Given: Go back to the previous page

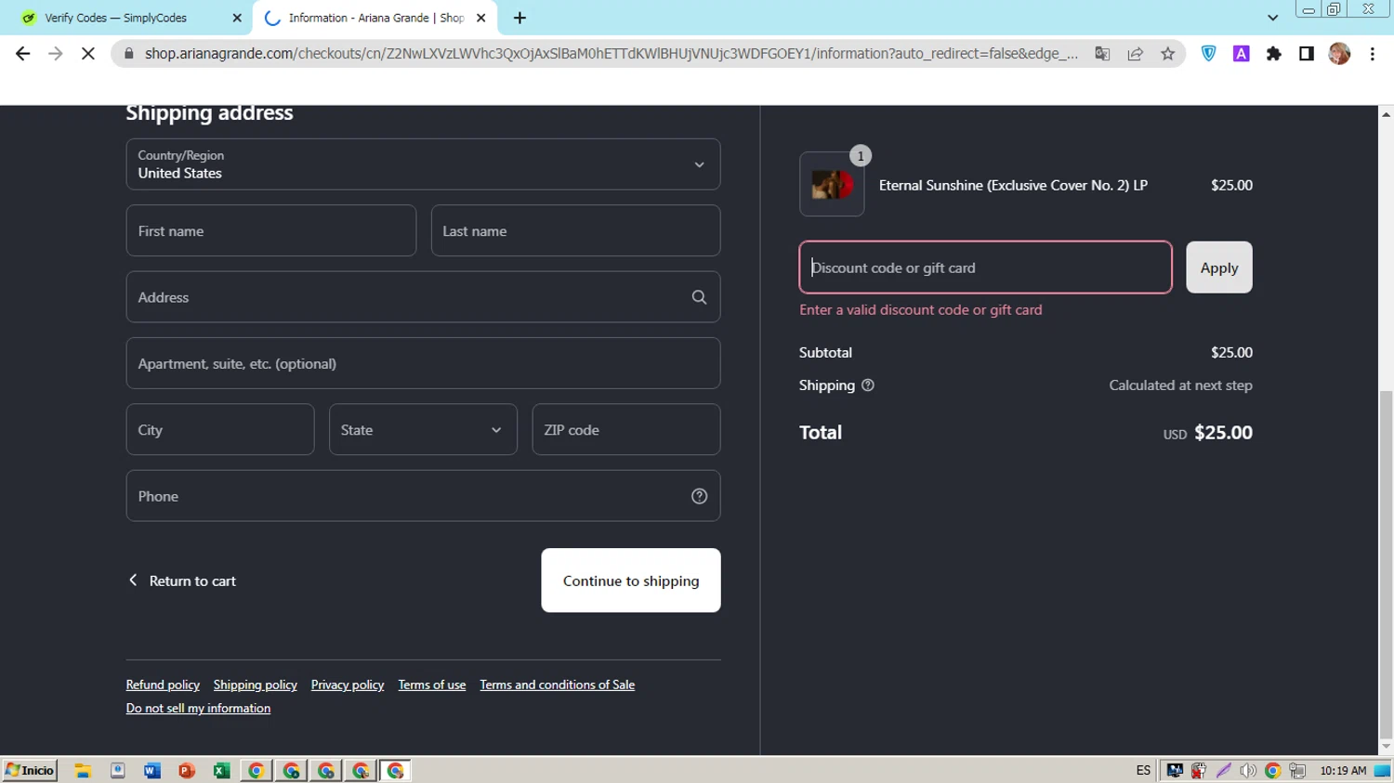Looking at the screenshot, I should [23, 54].
